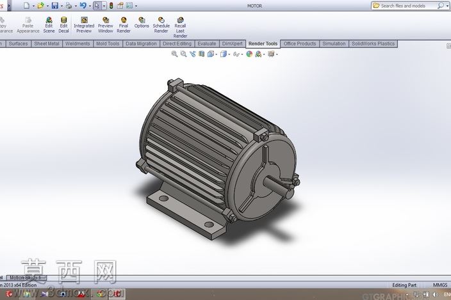Switch to the SolidWorks Plastics tab
451x300 pixels.
coord(373,43)
